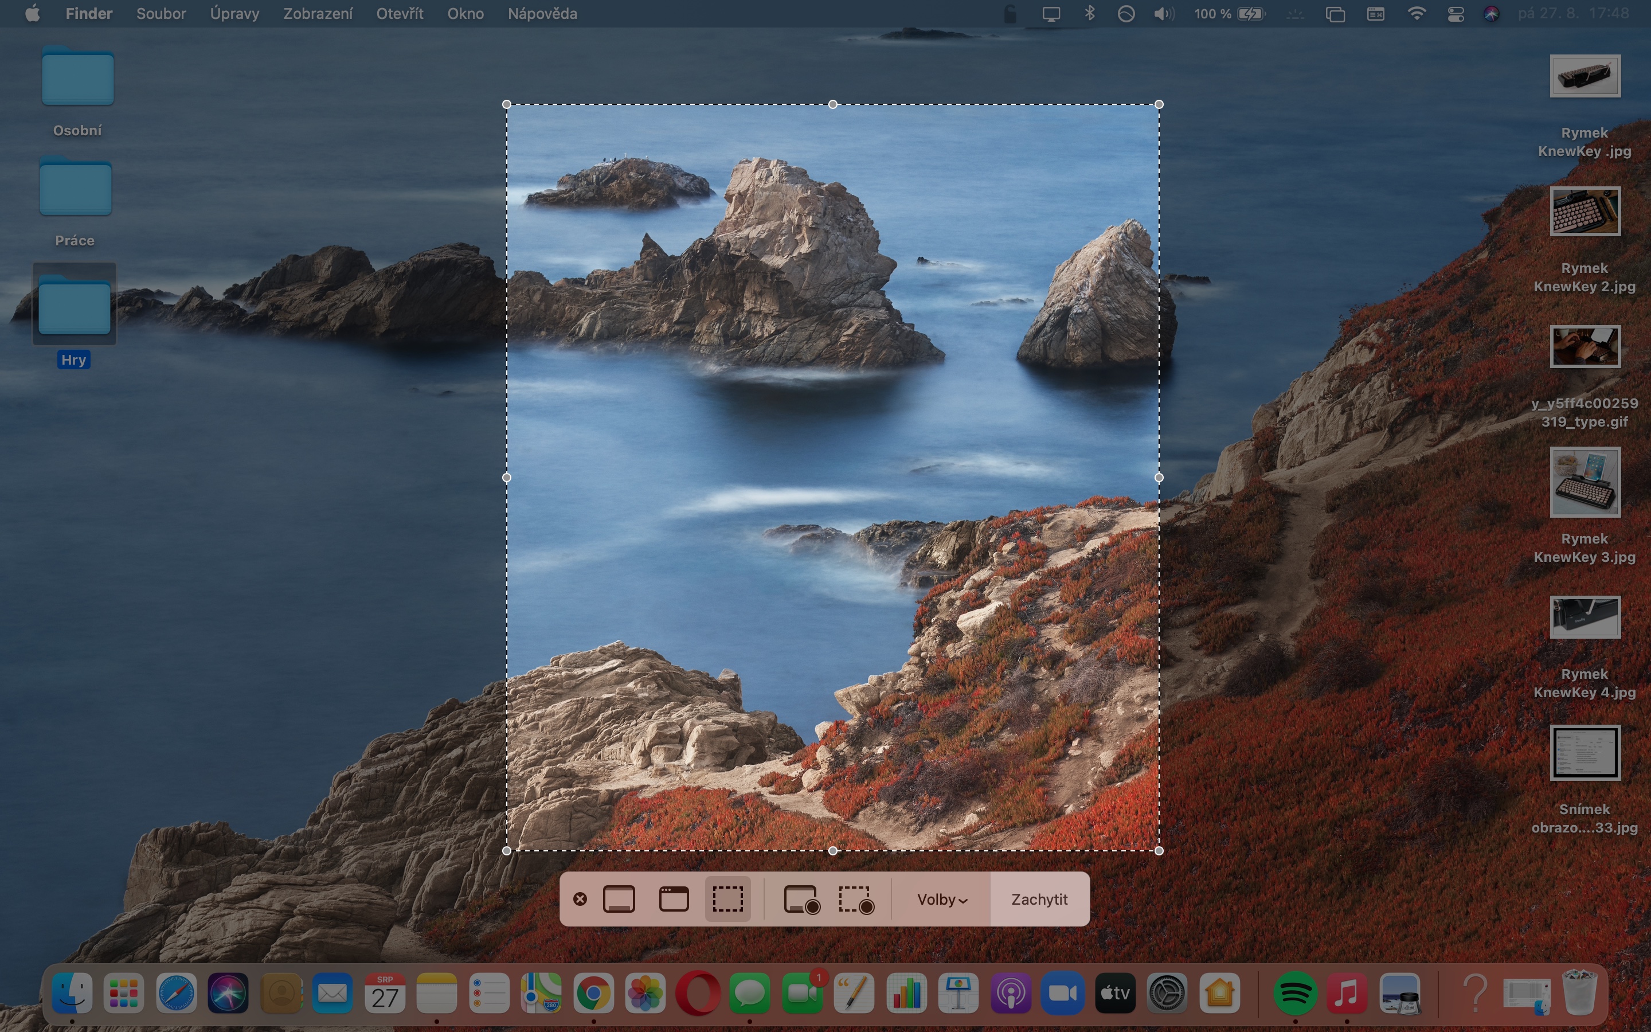Open the Nápověda menu
The height and width of the screenshot is (1032, 1651).
[x=542, y=14]
